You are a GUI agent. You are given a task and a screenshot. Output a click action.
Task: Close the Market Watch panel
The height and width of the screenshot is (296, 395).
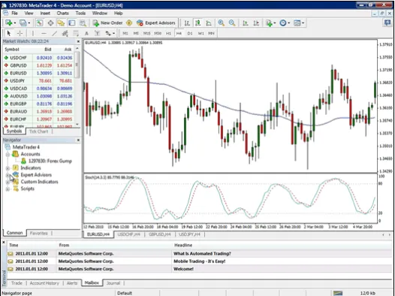(x=78, y=41)
